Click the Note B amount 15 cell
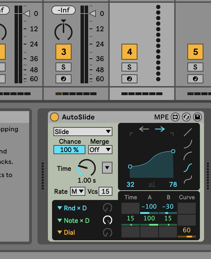This screenshot has height=259, width=211. pos(168,220)
